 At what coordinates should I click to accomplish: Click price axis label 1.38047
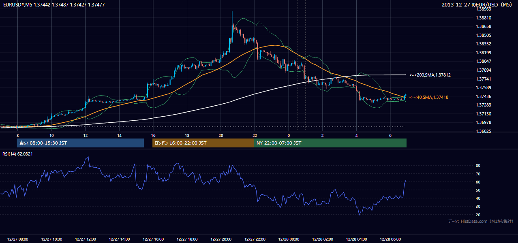[x=484, y=62]
